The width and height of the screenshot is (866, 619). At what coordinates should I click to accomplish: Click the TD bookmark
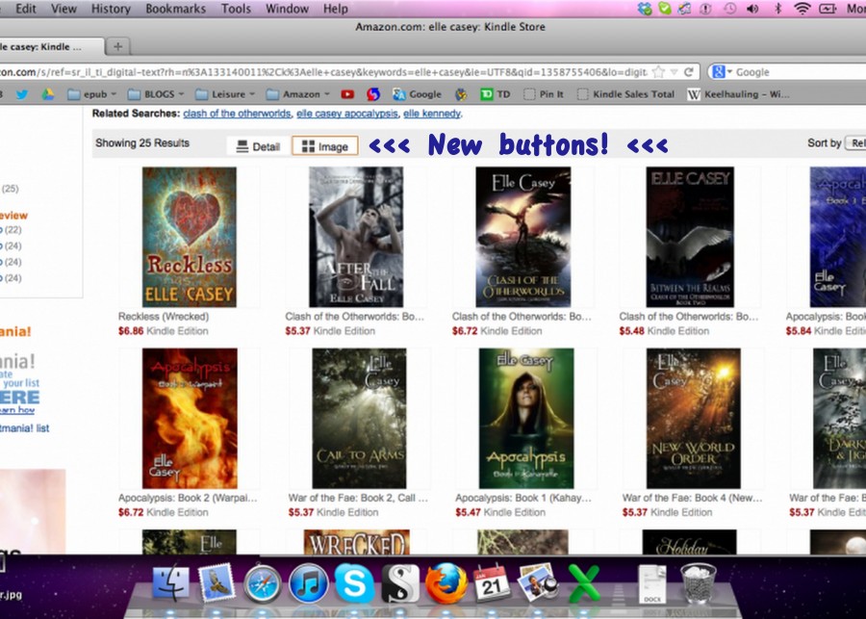[x=496, y=94]
